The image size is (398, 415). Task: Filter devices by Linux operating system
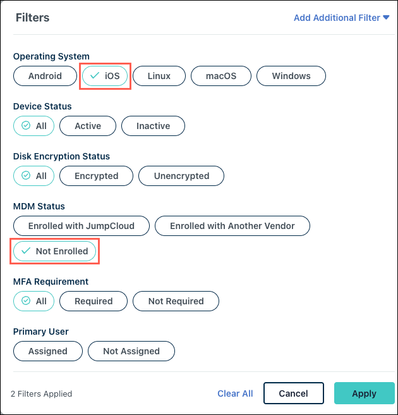pos(159,76)
